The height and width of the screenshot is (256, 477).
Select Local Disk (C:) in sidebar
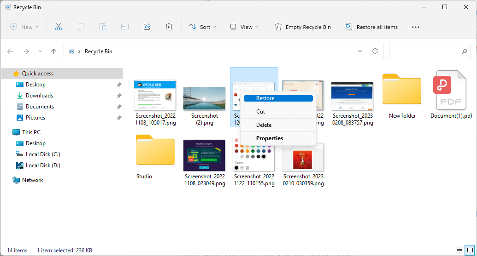click(43, 154)
